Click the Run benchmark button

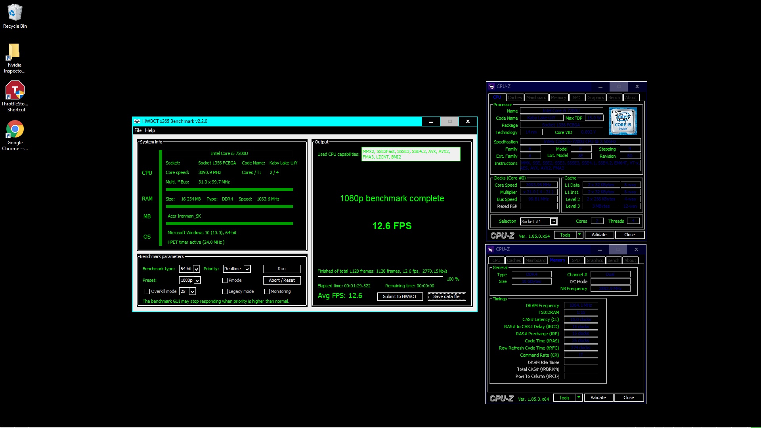point(282,269)
